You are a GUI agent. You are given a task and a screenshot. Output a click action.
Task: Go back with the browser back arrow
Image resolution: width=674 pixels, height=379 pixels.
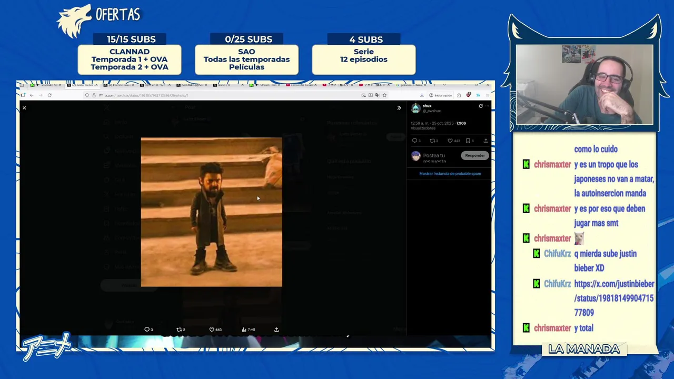click(32, 95)
